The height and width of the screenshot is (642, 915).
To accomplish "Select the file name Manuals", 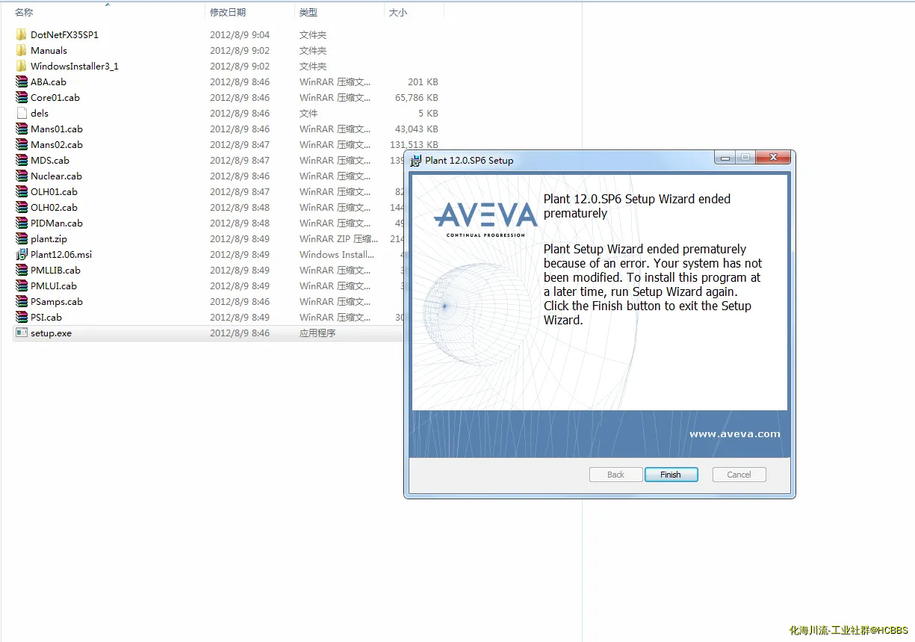I will coord(49,50).
